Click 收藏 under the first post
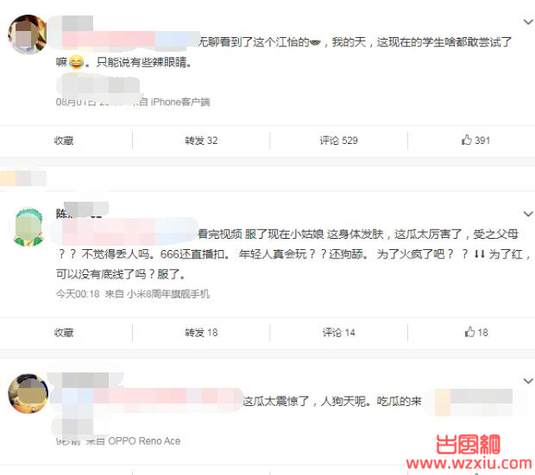The width and height of the screenshot is (535, 475). click(64, 141)
